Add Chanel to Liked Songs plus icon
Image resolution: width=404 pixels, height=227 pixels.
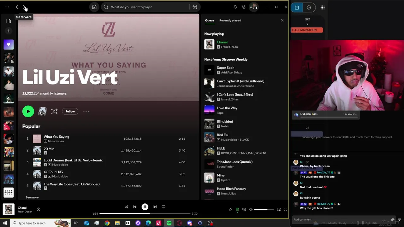(39, 209)
